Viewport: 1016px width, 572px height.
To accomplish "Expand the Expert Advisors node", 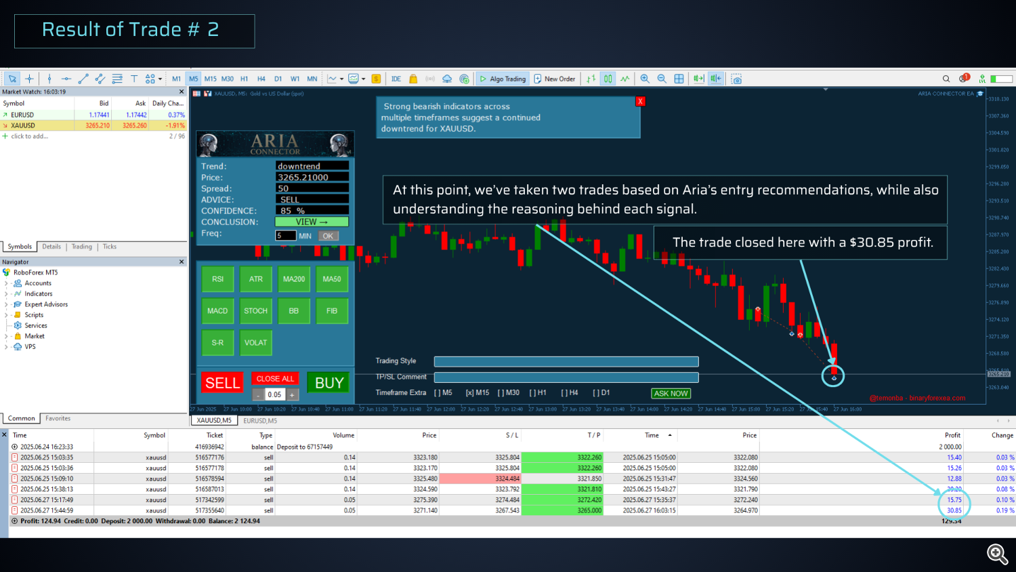I will [x=6, y=304].
